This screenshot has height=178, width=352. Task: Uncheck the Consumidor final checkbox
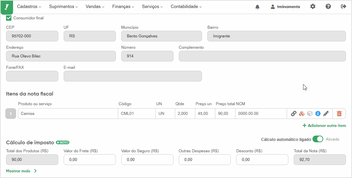click(9, 18)
